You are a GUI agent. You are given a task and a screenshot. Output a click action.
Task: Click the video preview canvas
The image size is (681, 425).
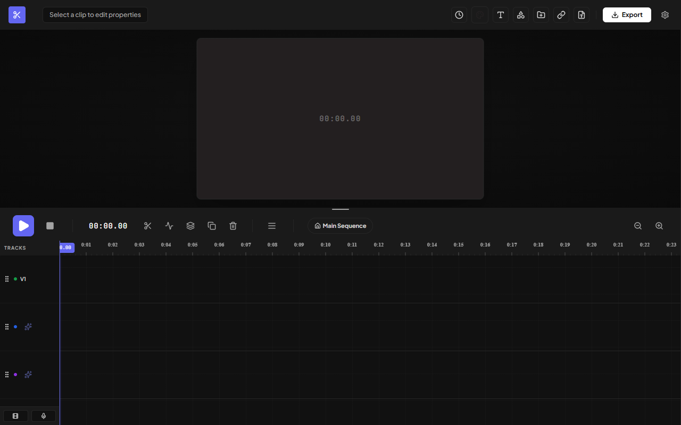point(340,118)
